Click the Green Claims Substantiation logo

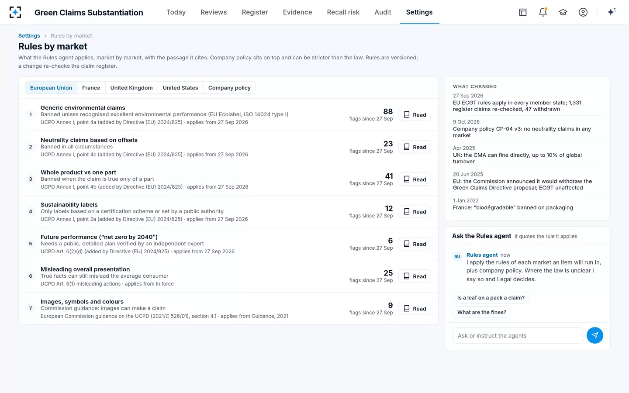pyautogui.click(x=15, y=12)
